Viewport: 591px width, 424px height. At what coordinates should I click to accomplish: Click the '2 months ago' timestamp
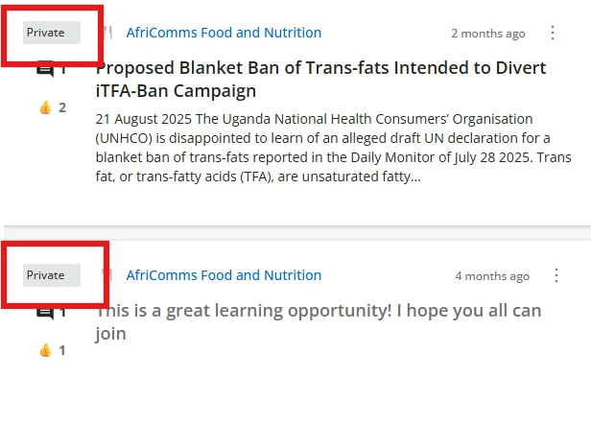pos(487,34)
